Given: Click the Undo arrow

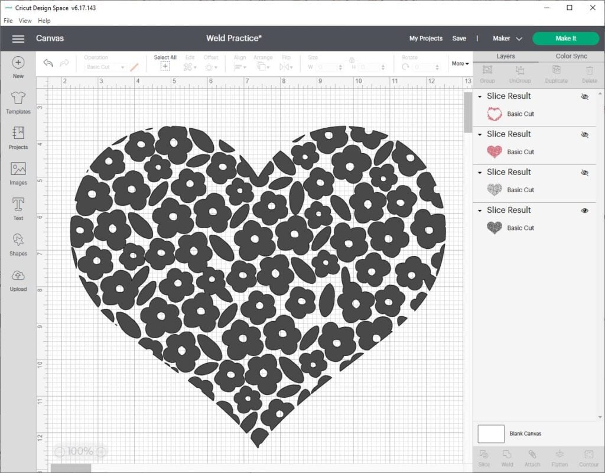Looking at the screenshot, I should click(x=48, y=63).
